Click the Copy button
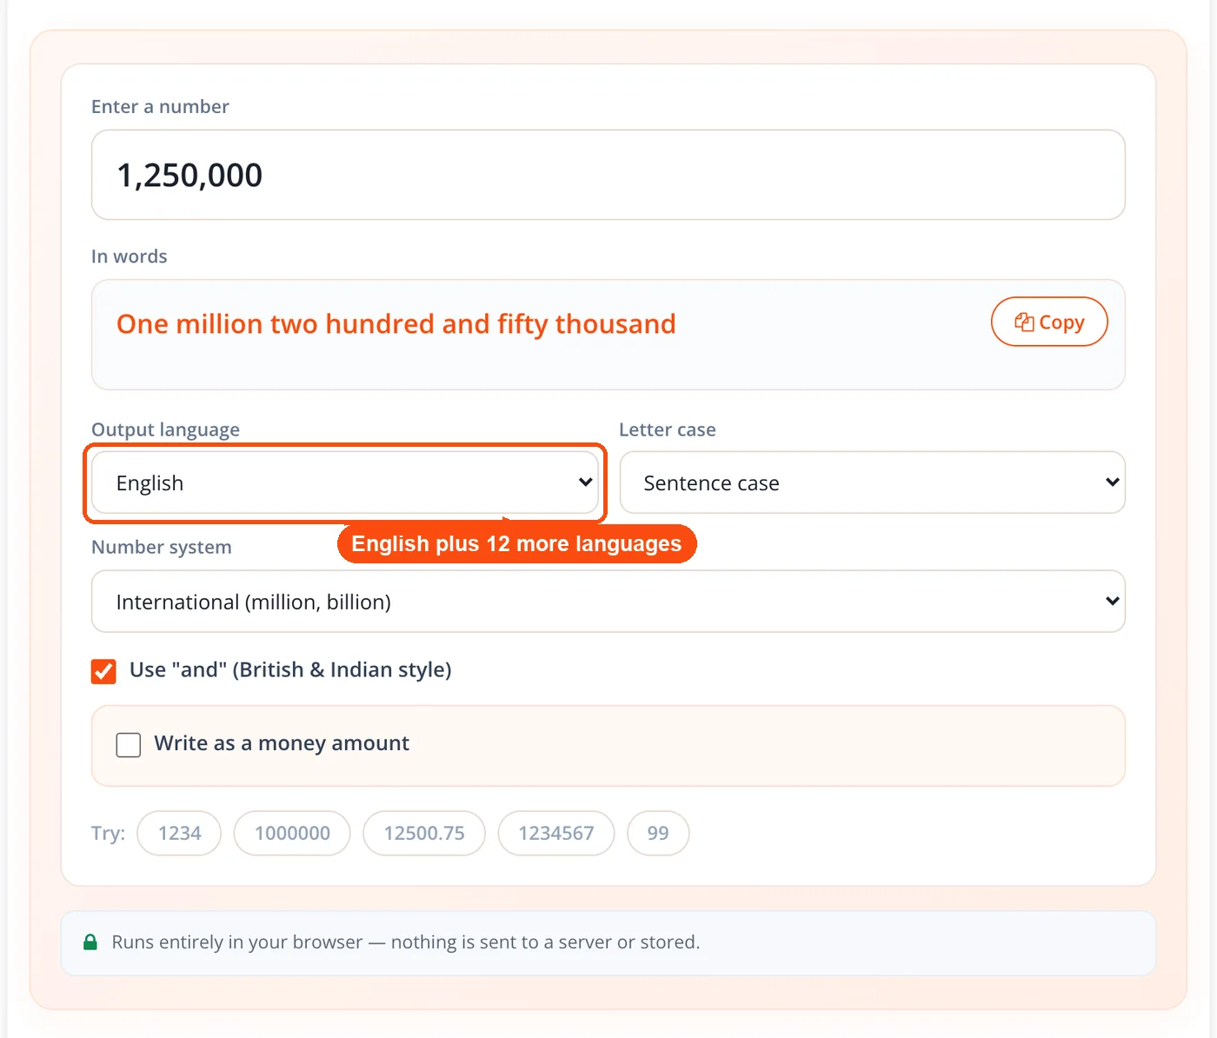1217x1038 pixels. click(1049, 322)
